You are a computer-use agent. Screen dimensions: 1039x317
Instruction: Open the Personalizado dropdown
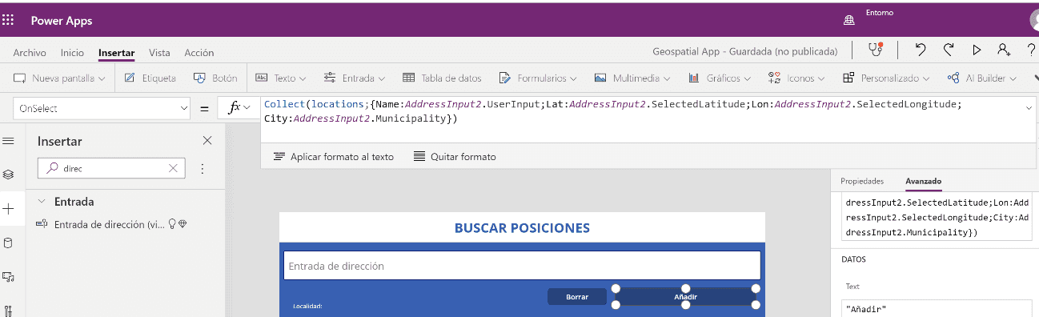click(885, 78)
